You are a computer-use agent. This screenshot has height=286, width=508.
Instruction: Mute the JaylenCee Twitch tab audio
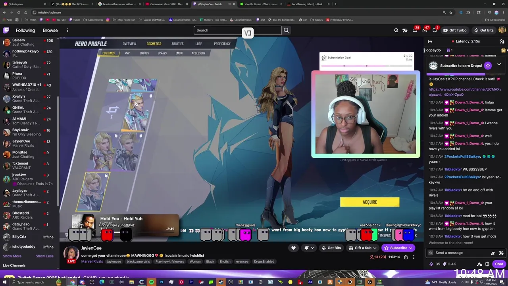[229, 4]
